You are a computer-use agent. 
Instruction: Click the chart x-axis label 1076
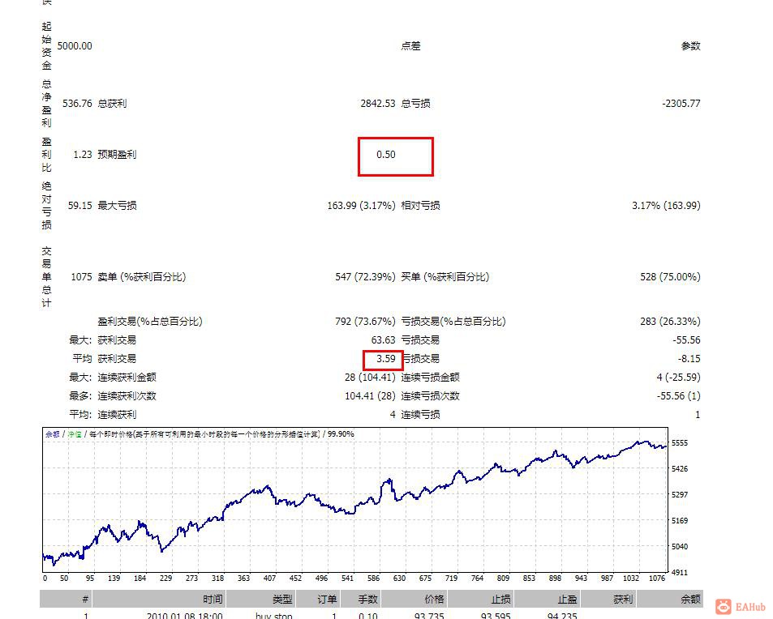pos(657,578)
